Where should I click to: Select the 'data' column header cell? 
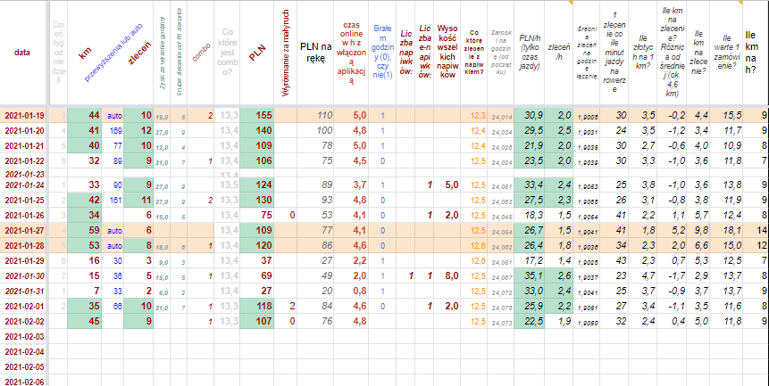[22, 53]
